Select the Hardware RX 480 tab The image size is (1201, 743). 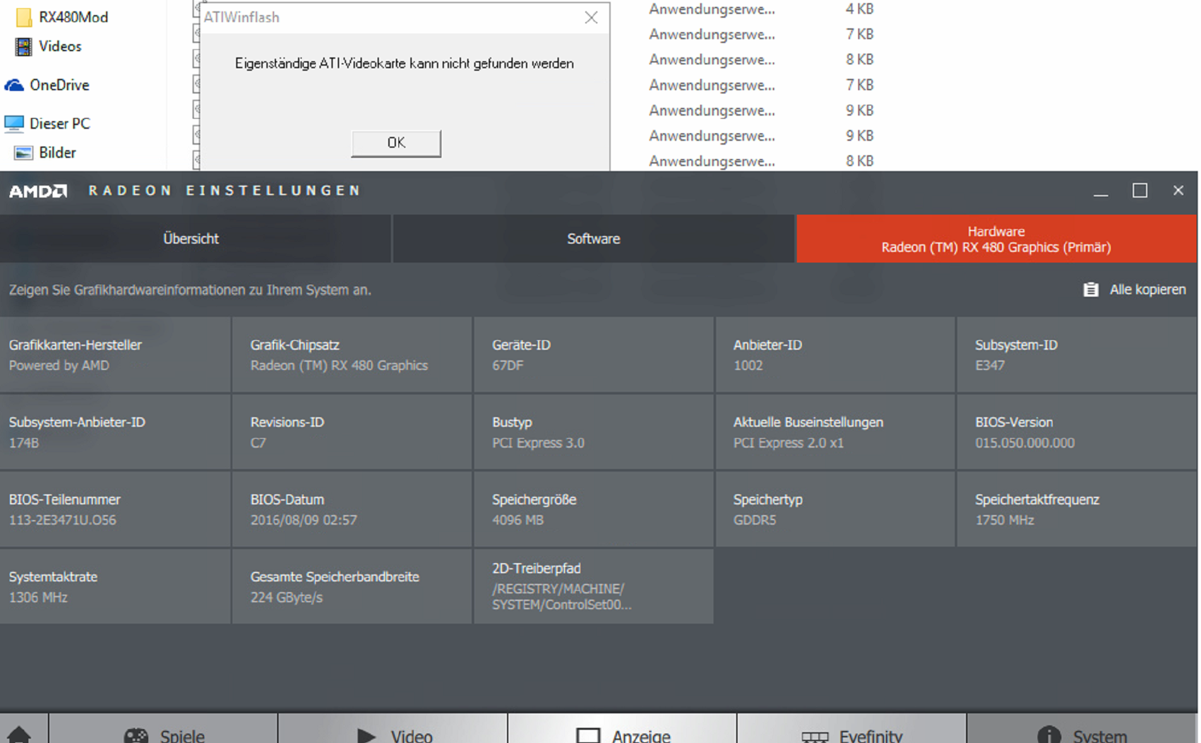pos(996,239)
